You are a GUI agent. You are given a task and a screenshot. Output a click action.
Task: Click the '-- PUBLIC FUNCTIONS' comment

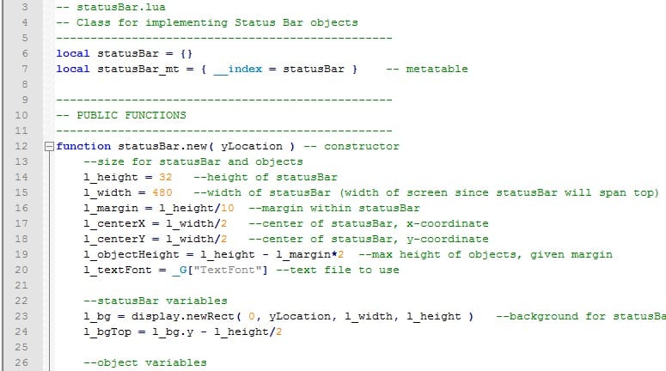(121, 115)
